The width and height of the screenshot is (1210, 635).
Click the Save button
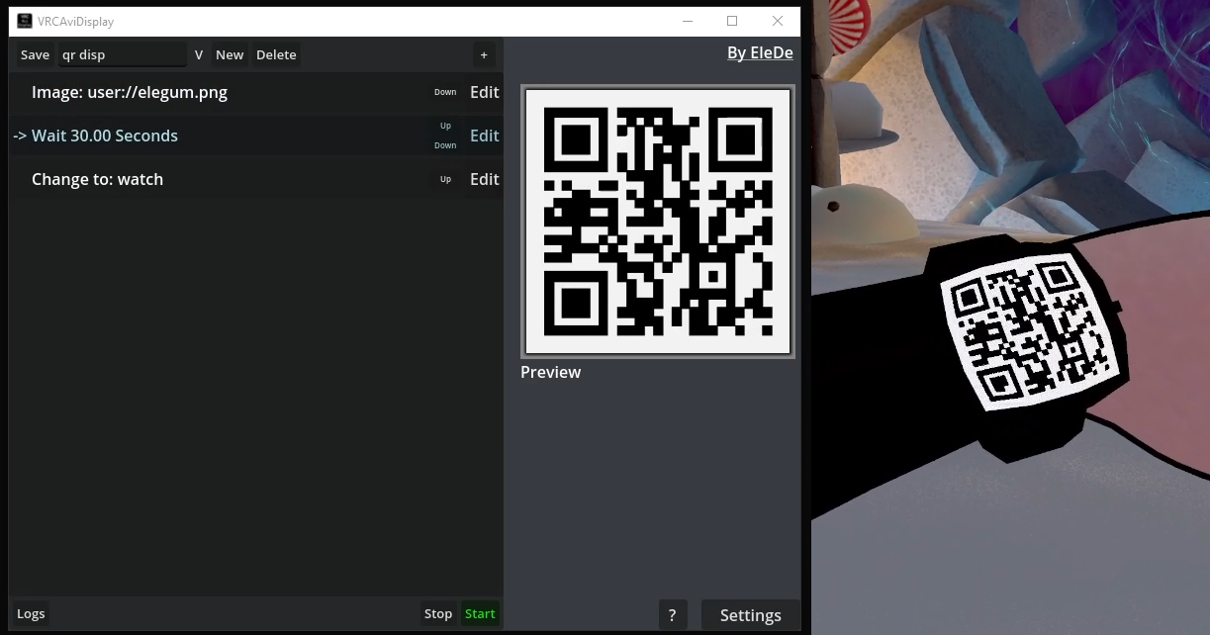click(35, 55)
